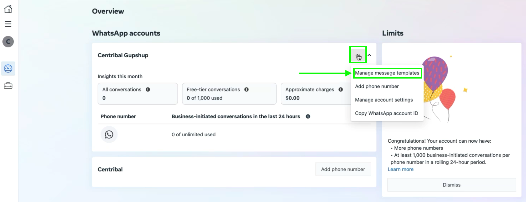The image size is (526, 202).
Task: Click the All conversations insights card
Action: pos(137,94)
